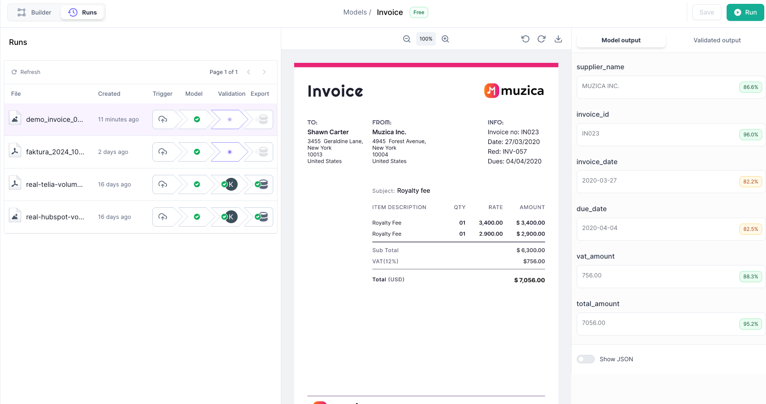Click the 96.0% confidence badge
Screen dimensions: 766x404
[751, 135]
